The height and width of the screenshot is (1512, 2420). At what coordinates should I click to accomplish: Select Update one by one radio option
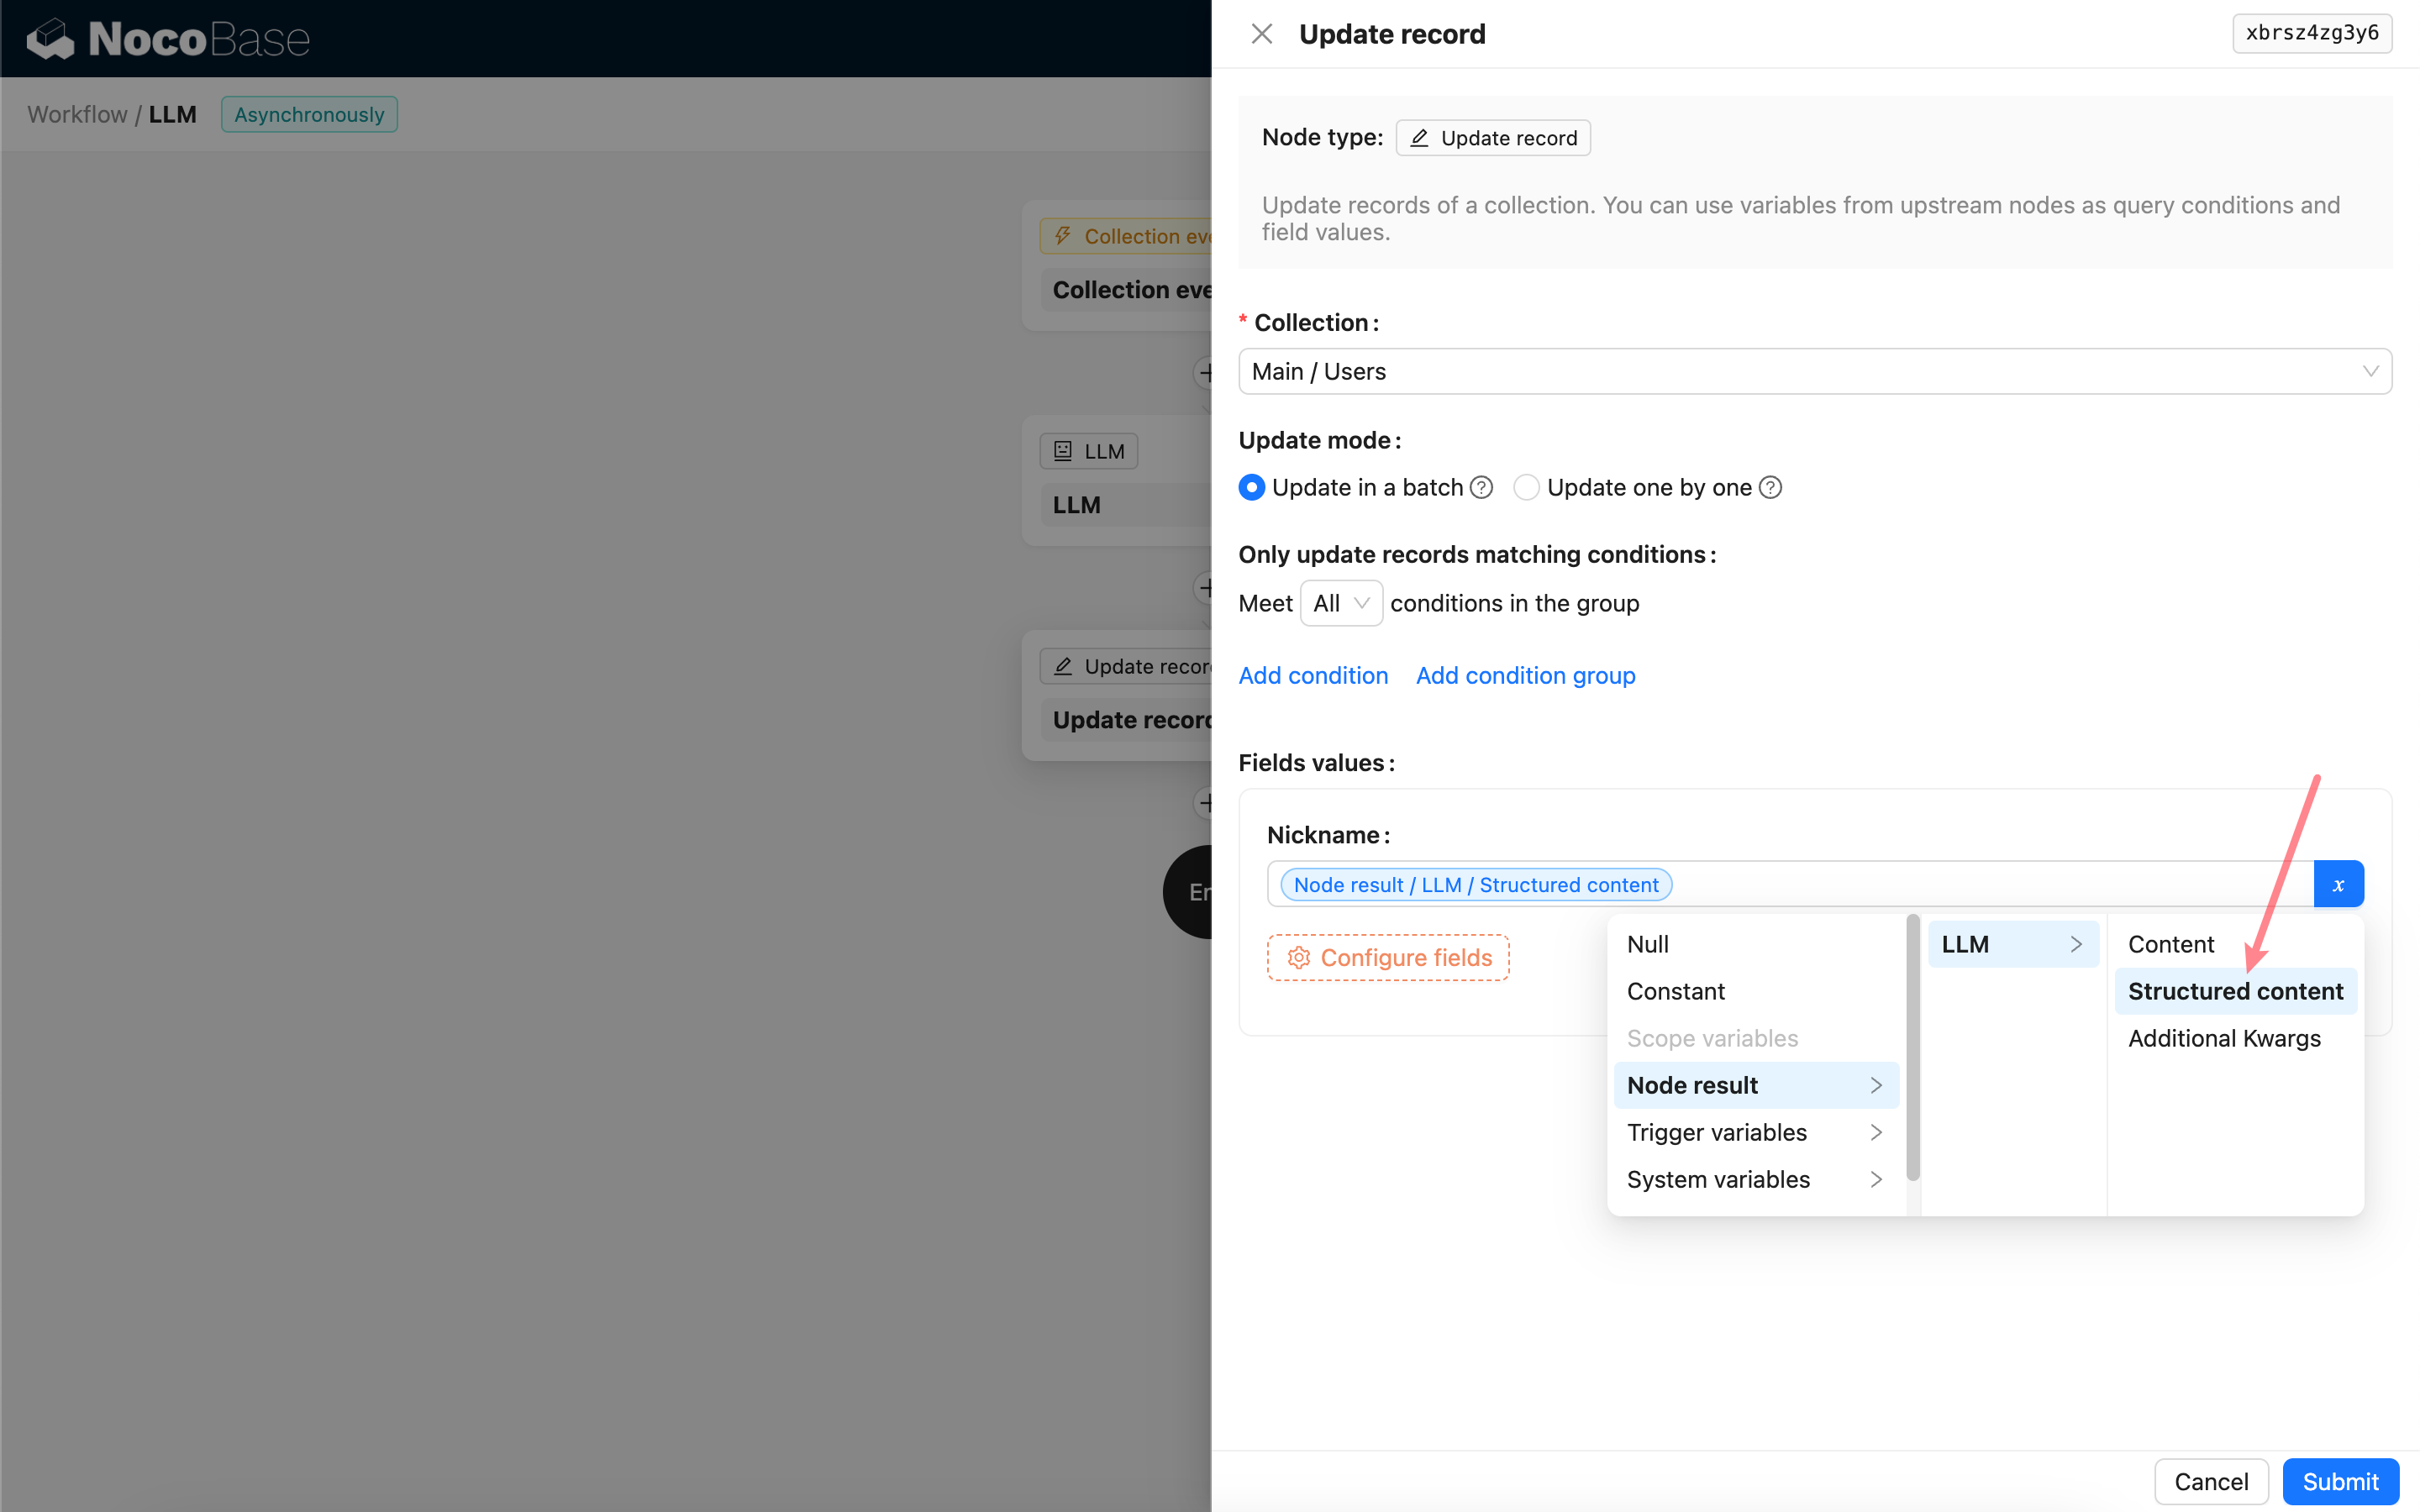(x=1526, y=487)
